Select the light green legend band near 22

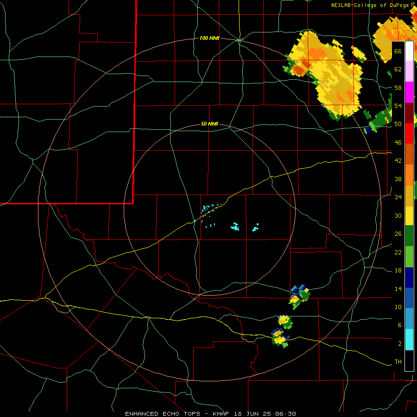click(x=409, y=257)
